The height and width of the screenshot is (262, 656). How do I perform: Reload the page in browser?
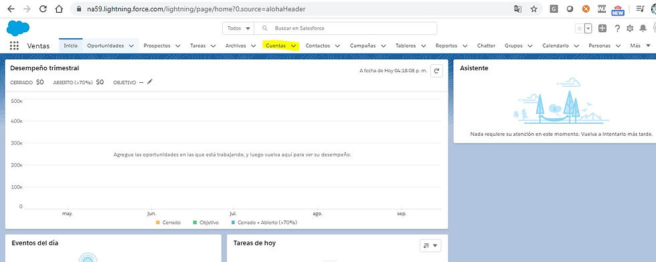(43, 9)
